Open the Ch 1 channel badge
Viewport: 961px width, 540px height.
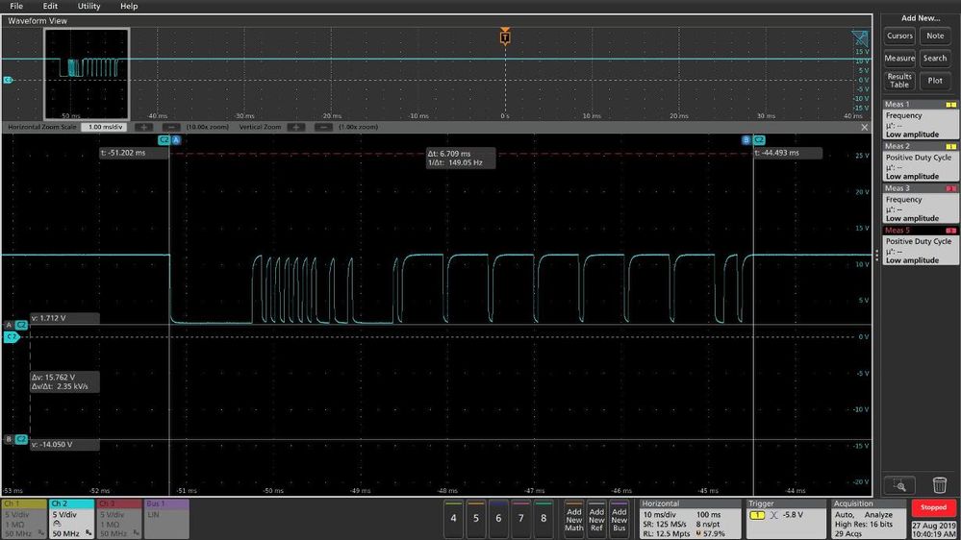[24, 519]
